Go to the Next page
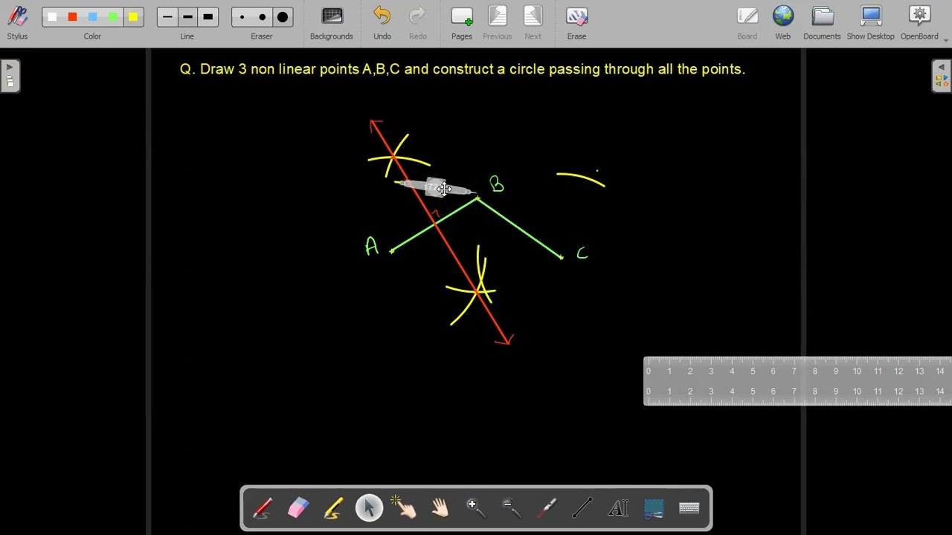The image size is (952, 535). [533, 23]
